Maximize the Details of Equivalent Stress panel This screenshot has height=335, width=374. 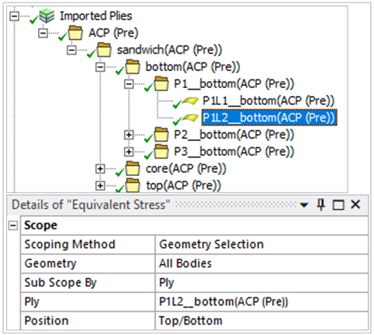coord(338,205)
